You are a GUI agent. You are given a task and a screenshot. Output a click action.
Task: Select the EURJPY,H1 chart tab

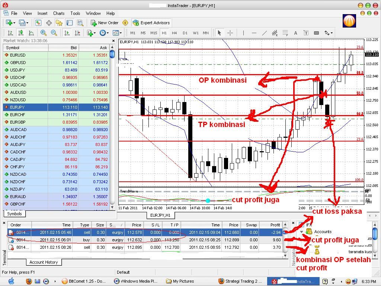coord(160,215)
